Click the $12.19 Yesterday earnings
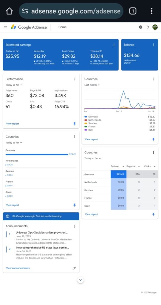The width and height of the screenshot is (161, 305). pos(40,56)
